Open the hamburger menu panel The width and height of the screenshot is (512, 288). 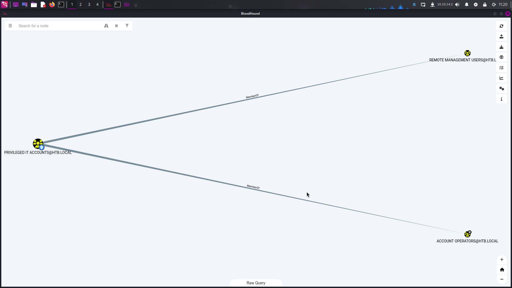[10, 26]
